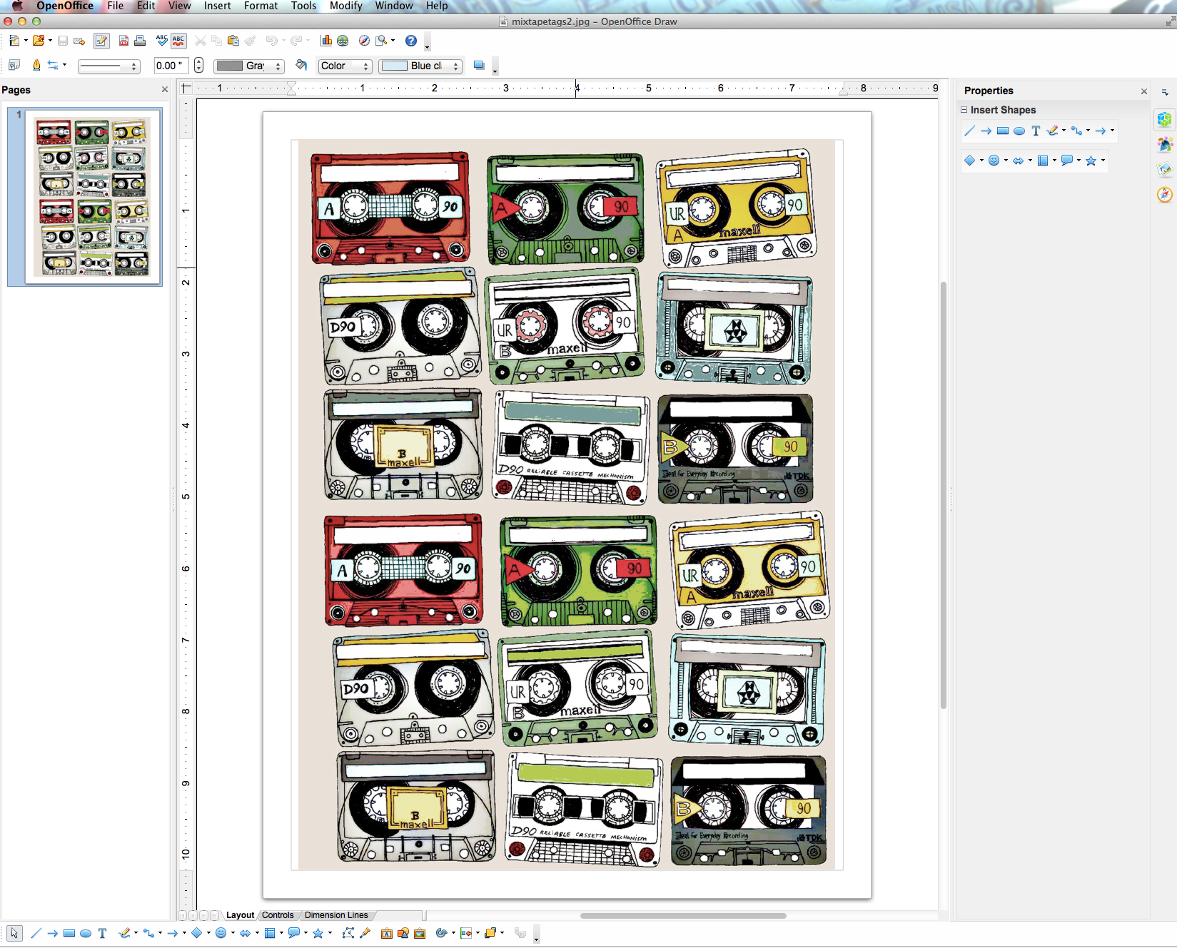The width and height of the screenshot is (1177, 948).
Task: Open the Format menu
Action: point(261,6)
